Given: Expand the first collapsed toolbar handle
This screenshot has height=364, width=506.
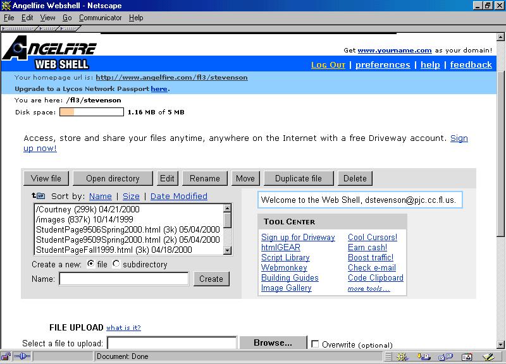Looking at the screenshot, I should pyautogui.click(x=18, y=28).
